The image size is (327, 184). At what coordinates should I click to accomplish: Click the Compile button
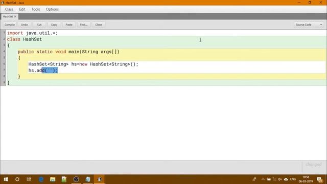click(10, 25)
